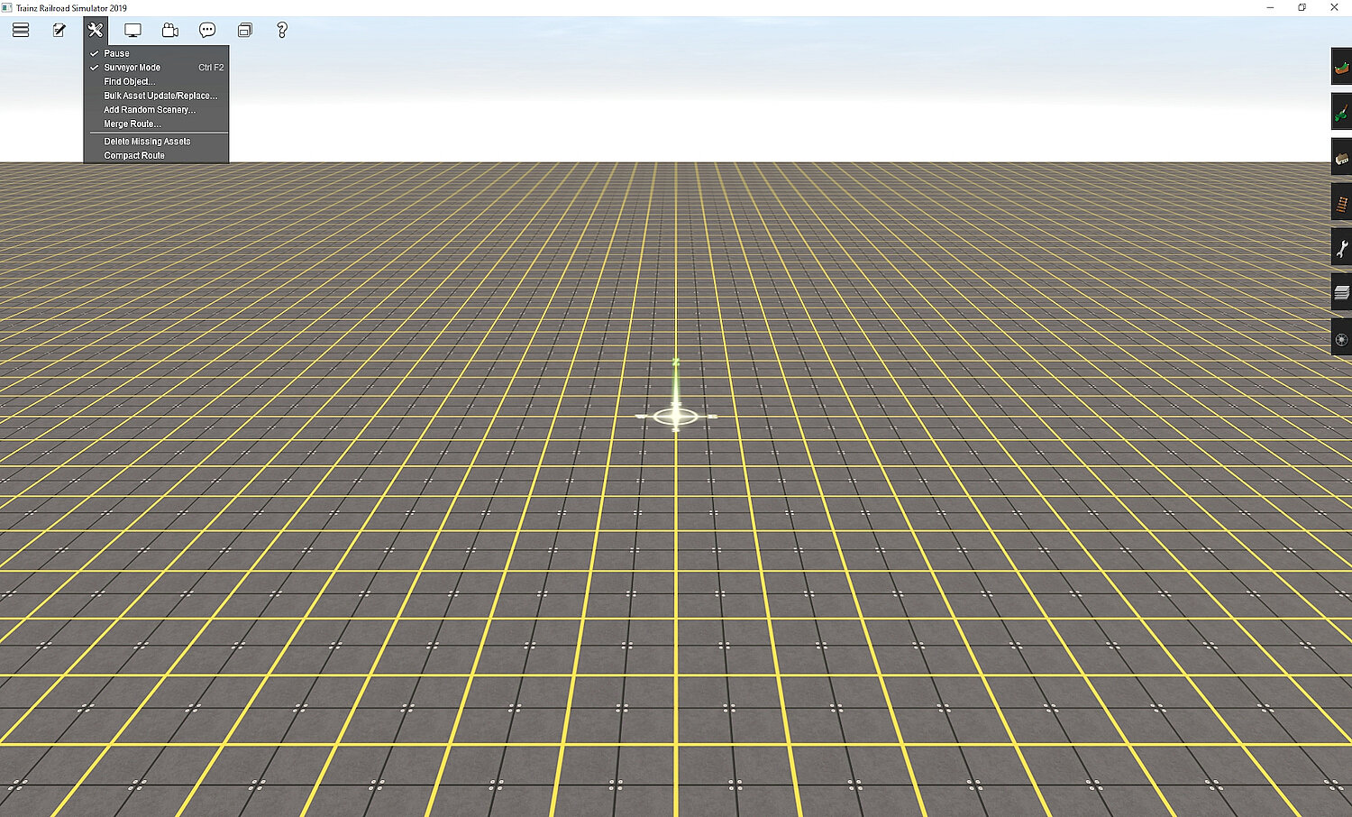Open the Track ladder tab
1352x817 pixels.
pyautogui.click(x=1341, y=203)
